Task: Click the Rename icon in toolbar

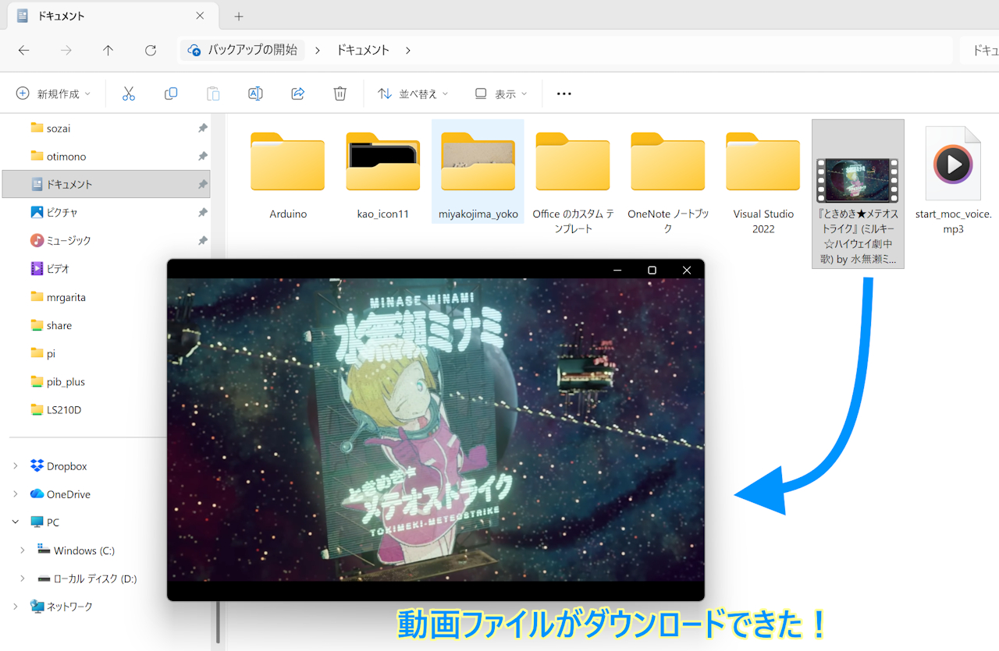Action: click(255, 94)
